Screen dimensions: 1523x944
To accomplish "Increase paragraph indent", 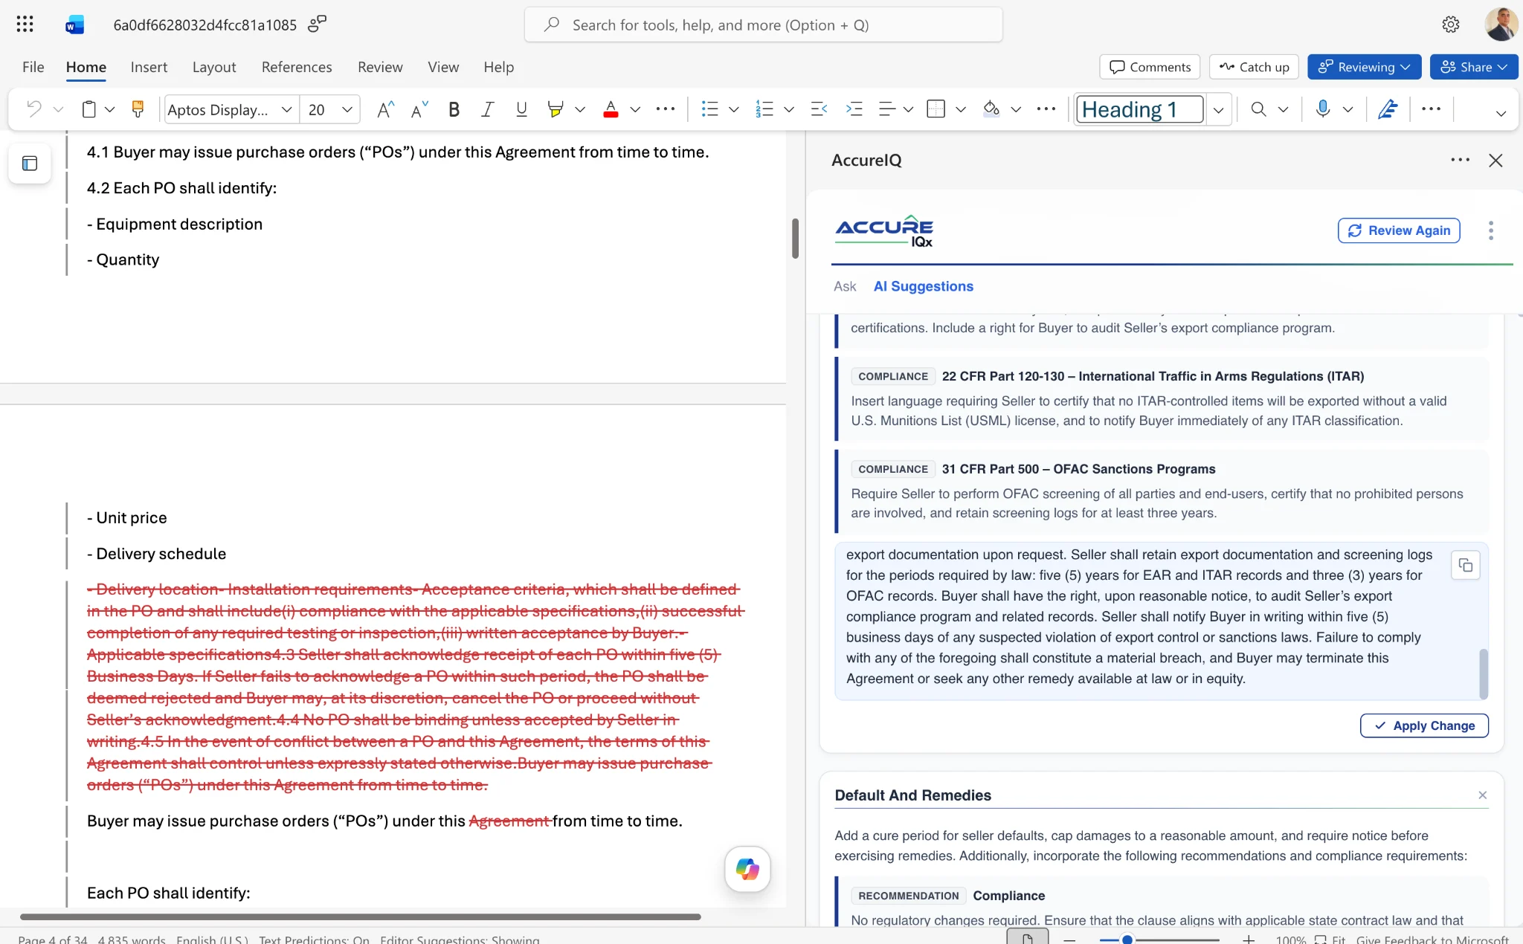I will [x=854, y=109].
